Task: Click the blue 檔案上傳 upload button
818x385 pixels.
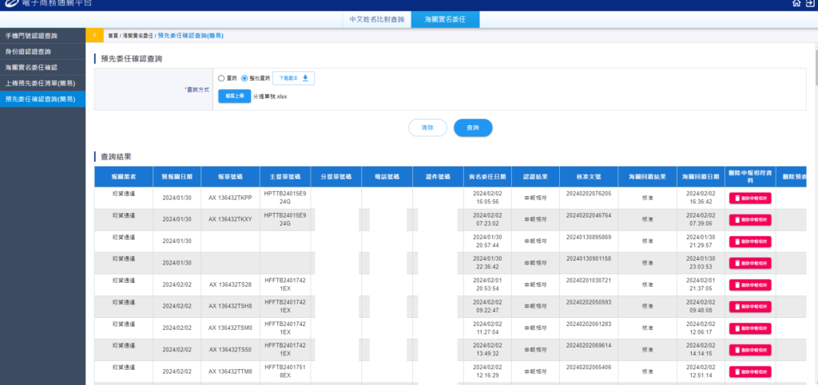Action: point(234,96)
